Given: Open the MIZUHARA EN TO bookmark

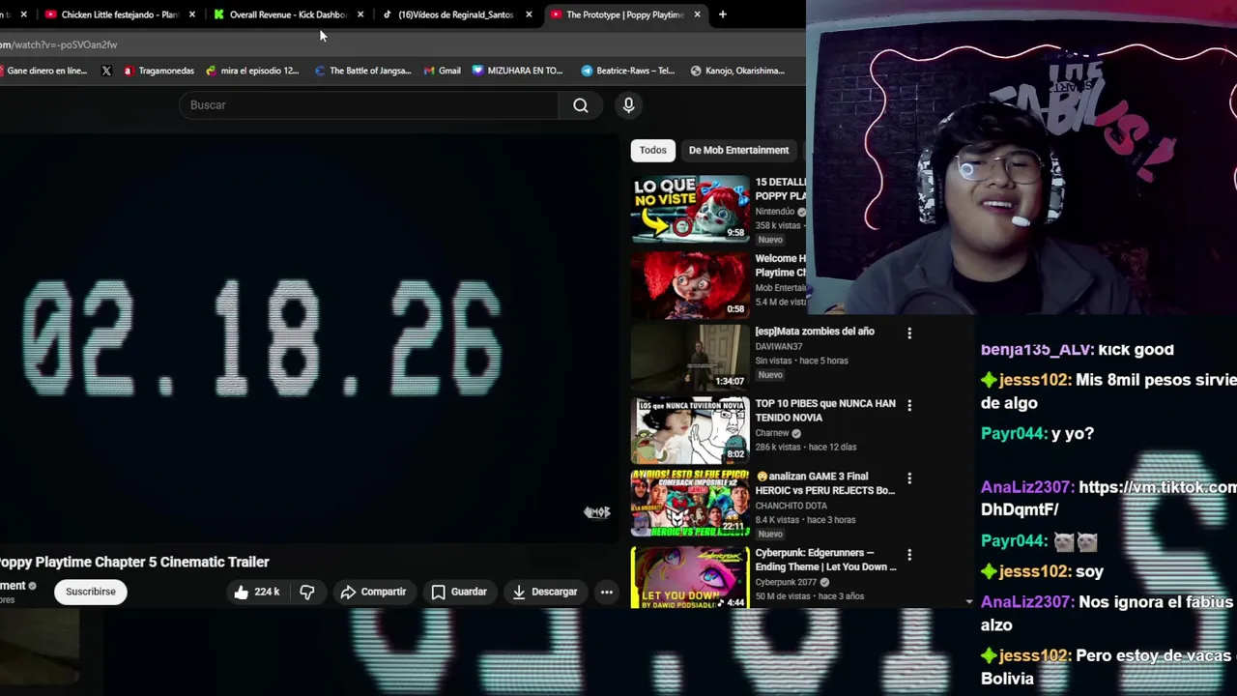Looking at the screenshot, I should pyautogui.click(x=517, y=71).
